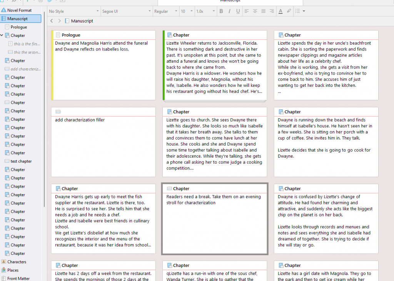Center align the text
Screen dimensions: 394x281
tap(255, 11)
